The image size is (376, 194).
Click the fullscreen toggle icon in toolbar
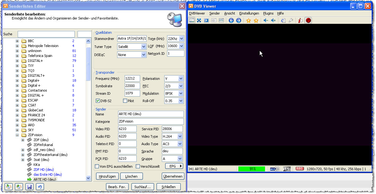pyautogui.click(x=199, y=20)
